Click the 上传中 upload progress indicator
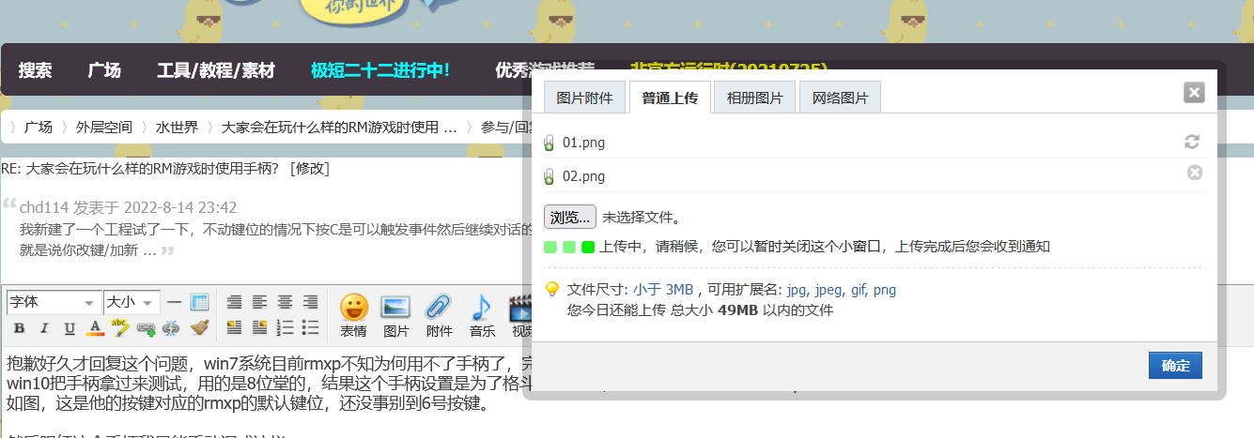 [x=569, y=248]
